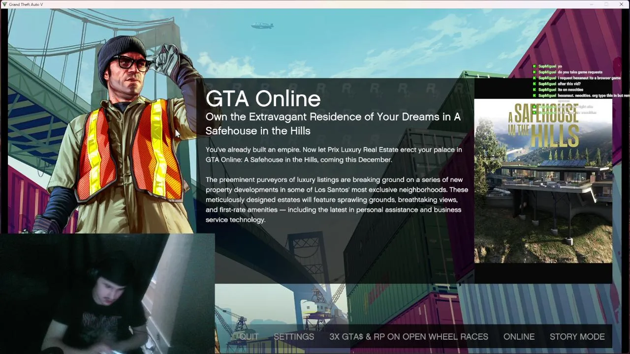Screen dimensions: 630x354
Task: Select QUIT in the bottom menu
Action: pos(249,337)
